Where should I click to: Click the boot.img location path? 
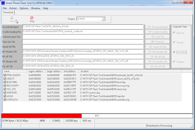pyautogui.click(x=103, y=82)
